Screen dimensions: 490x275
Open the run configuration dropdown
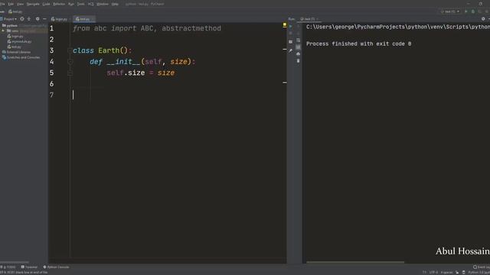450,11
